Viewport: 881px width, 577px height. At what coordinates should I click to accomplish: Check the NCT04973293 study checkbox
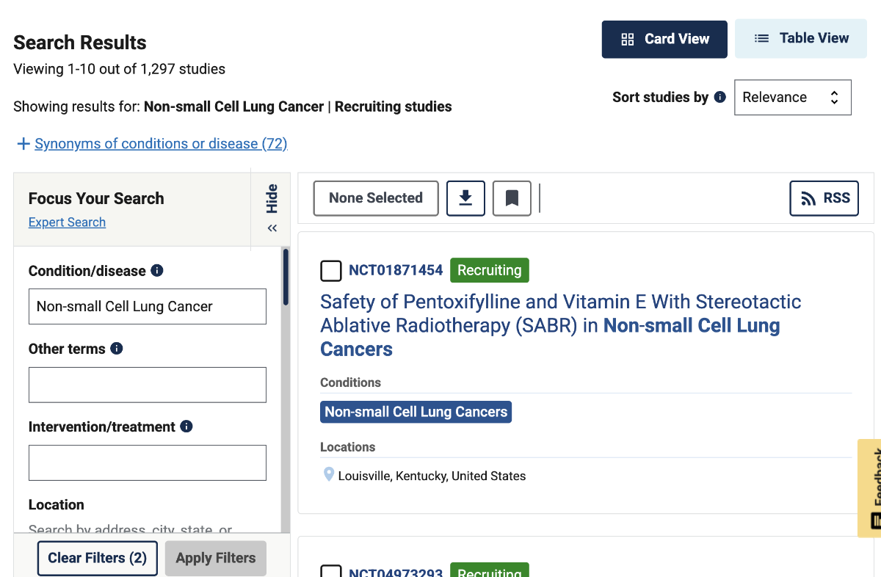tap(331, 572)
